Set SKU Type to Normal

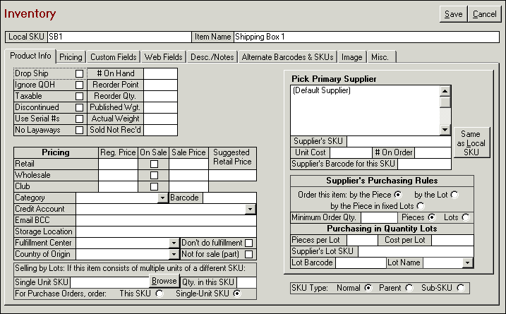click(x=368, y=288)
